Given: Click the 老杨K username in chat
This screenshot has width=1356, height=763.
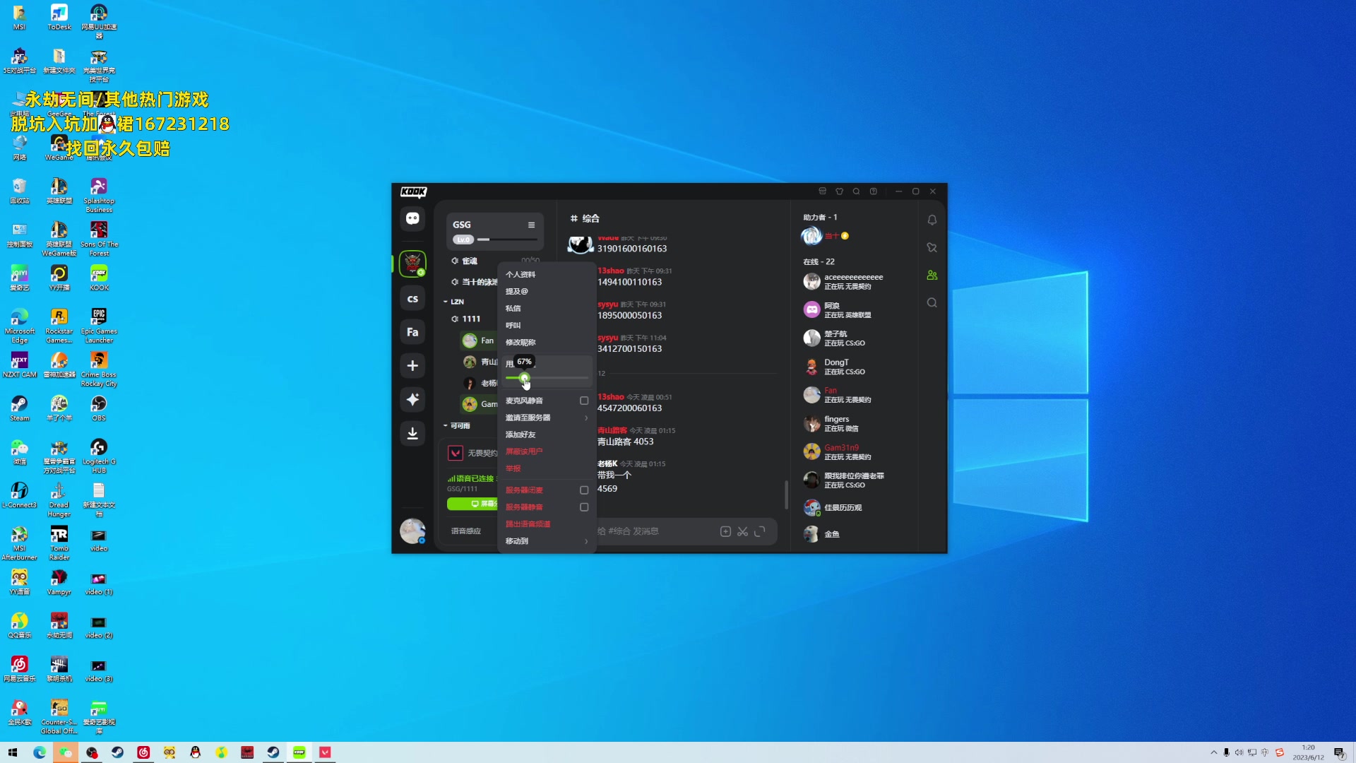Looking at the screenshot, I should tap(607, 463).
